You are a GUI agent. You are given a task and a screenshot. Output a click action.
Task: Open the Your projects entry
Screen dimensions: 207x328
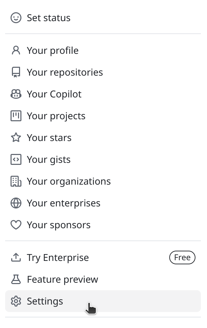coord(56,116)
